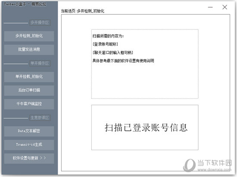Click the text 扫描所需的内容为:
The height and width of the screenshot is (177, 237).
coord(108,36)
